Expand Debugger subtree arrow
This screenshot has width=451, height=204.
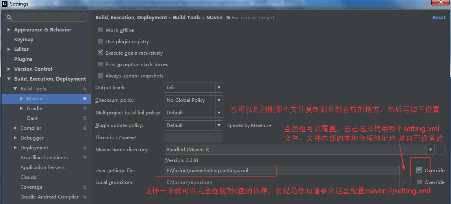tap(15, 138)
